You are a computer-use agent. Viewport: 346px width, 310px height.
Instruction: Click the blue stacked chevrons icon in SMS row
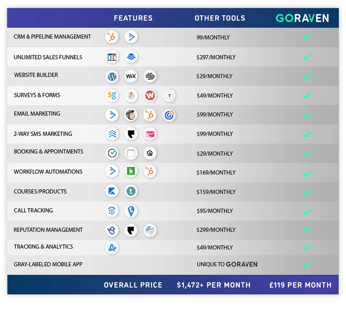click(x=112, y=134)
